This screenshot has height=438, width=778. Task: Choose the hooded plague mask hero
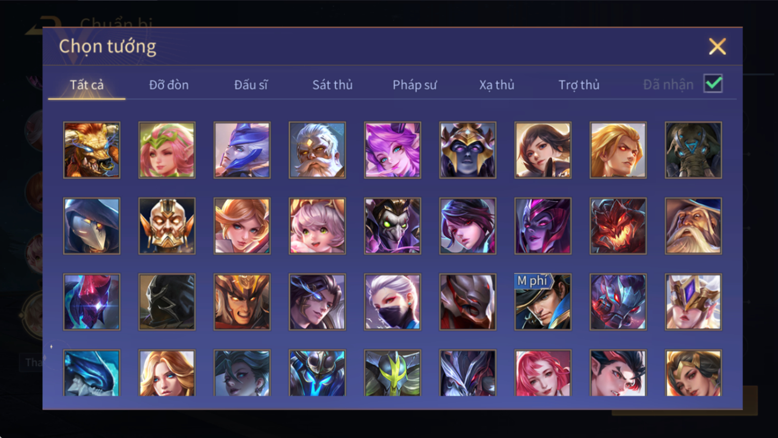[91, 226]
